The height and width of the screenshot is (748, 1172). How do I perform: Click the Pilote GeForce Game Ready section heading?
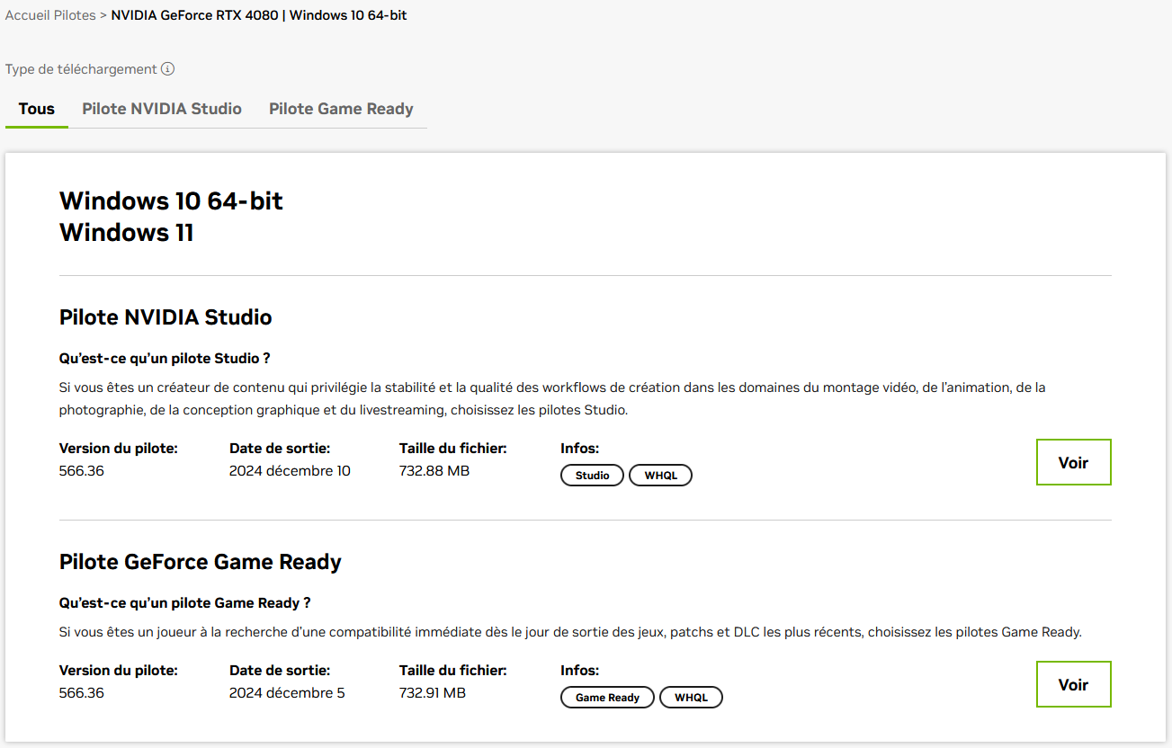point(201,562)
